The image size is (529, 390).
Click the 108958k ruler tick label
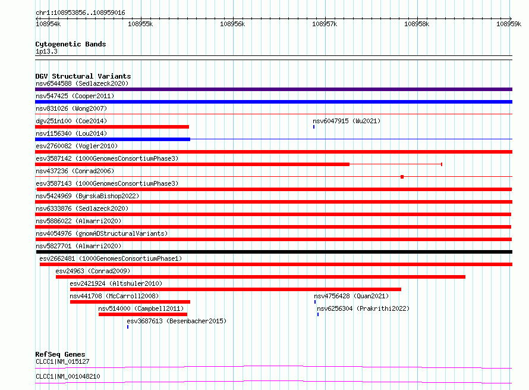[417, 24]
